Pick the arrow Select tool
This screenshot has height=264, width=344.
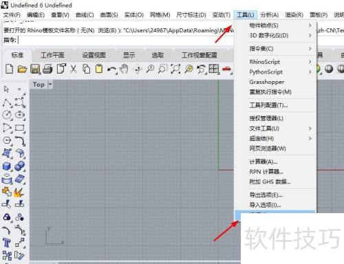[6, 89]
